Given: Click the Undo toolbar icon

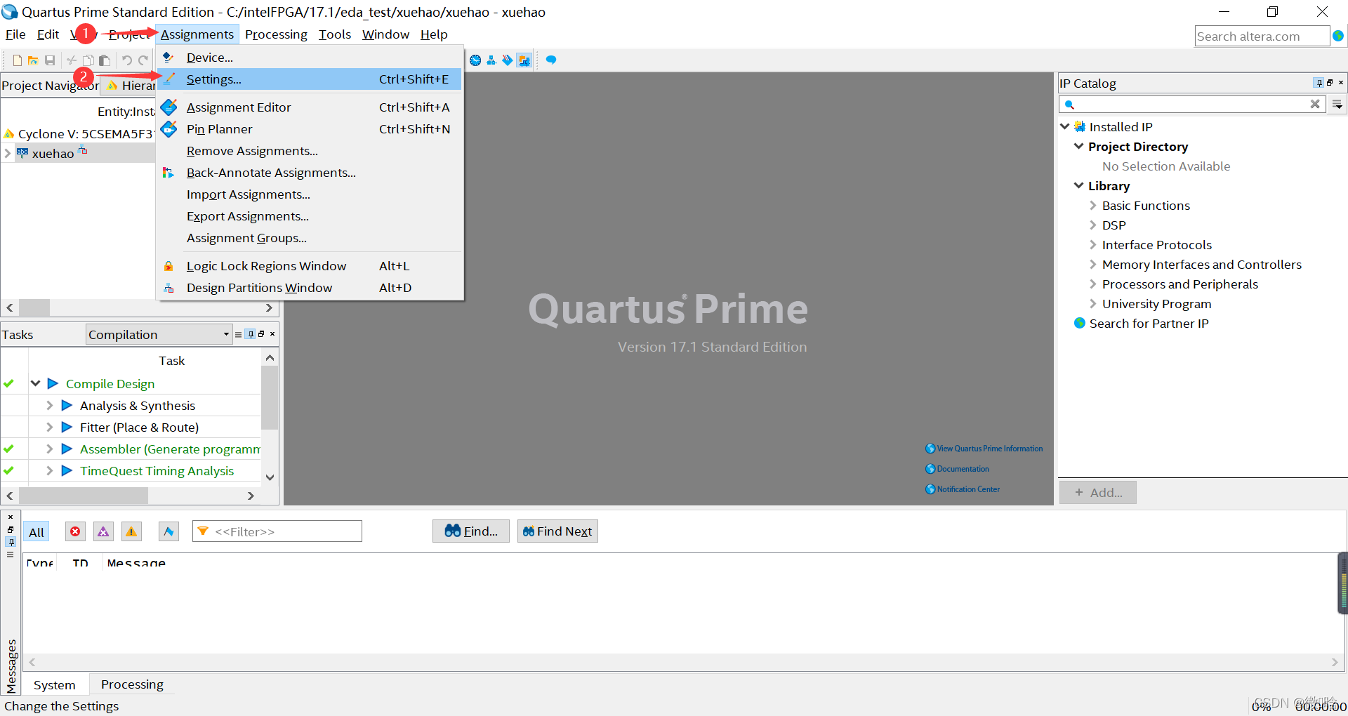Looking at the screenshot, I should pyautogui.click(x=126, y=60).
